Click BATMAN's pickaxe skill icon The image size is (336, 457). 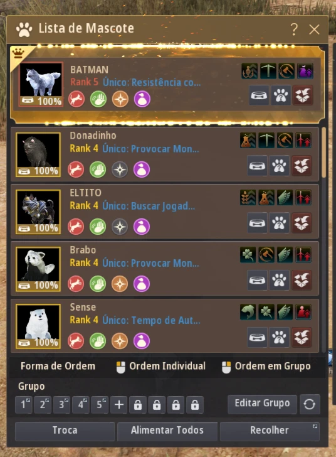[268, 71]
